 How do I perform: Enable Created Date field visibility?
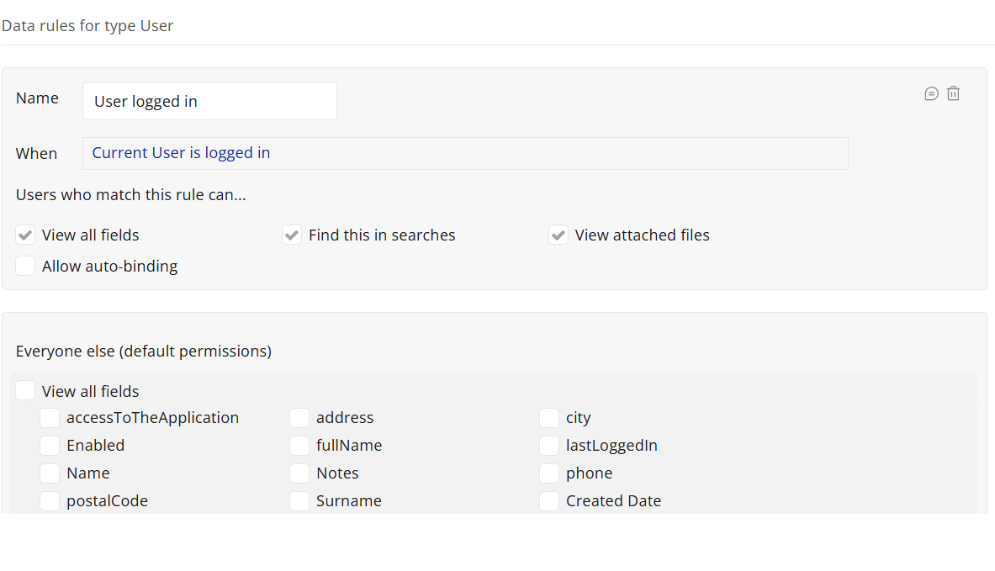click(549, 501)
